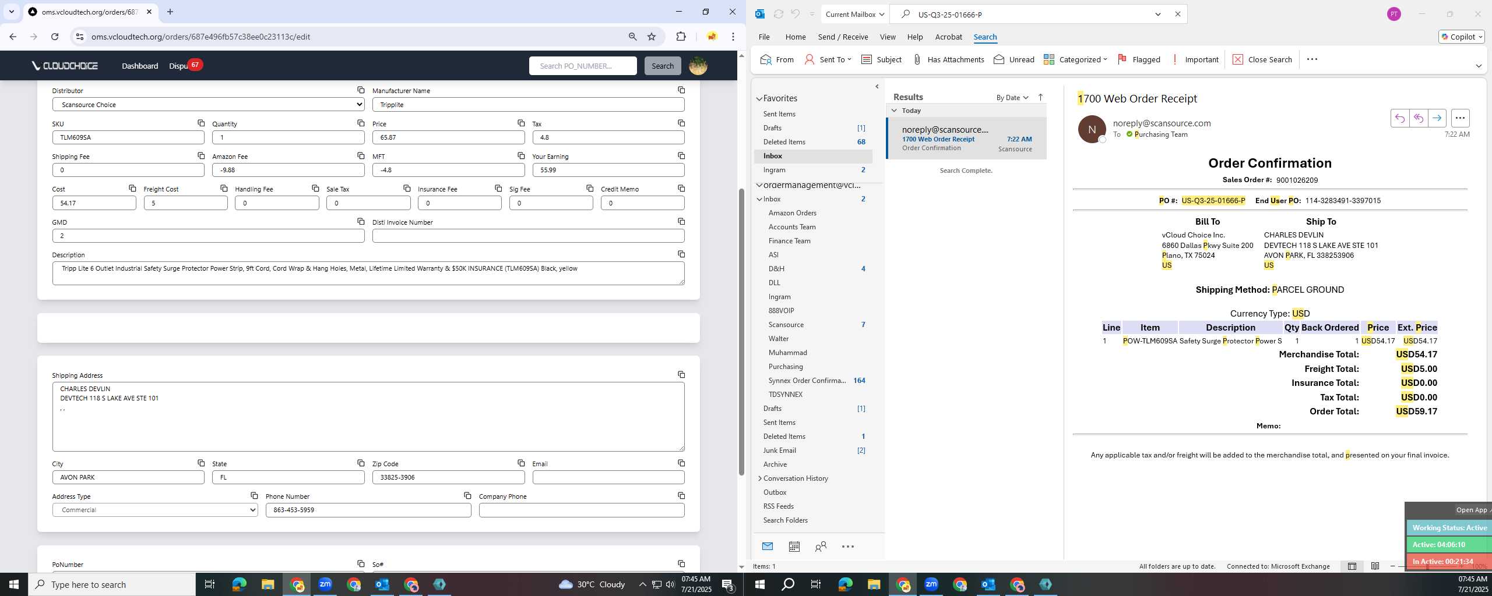Filter search results by Flagged
1492x596 pixels.
coord(1139,59)
